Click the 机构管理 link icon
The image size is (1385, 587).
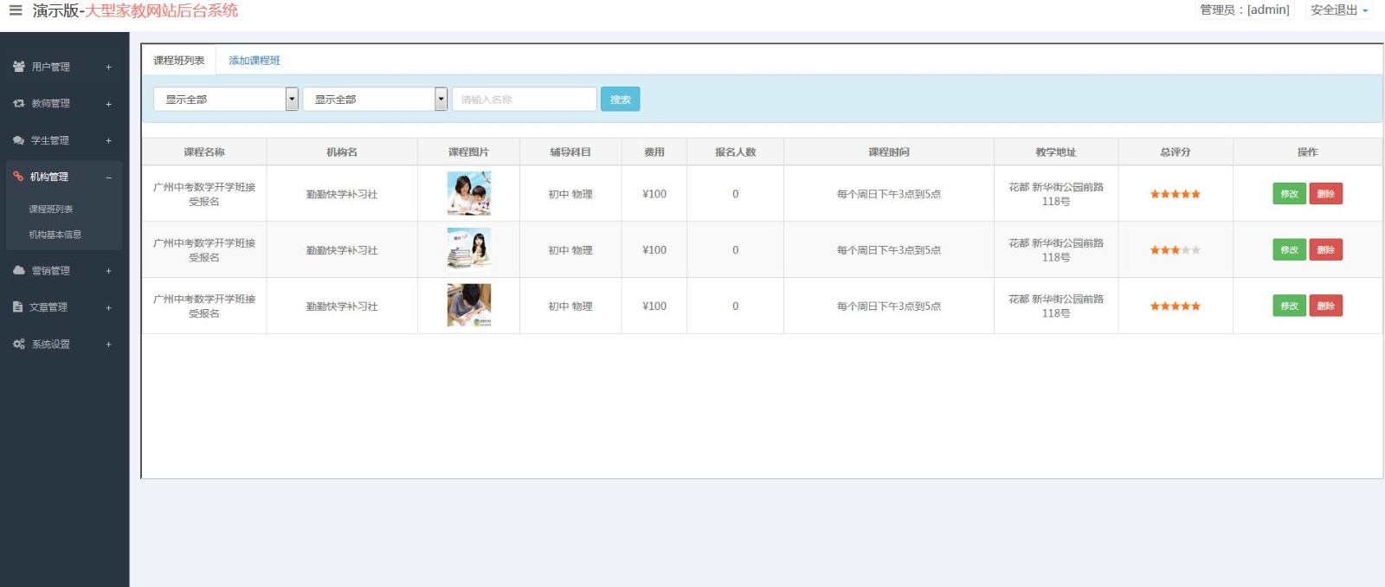coord(18,177)
